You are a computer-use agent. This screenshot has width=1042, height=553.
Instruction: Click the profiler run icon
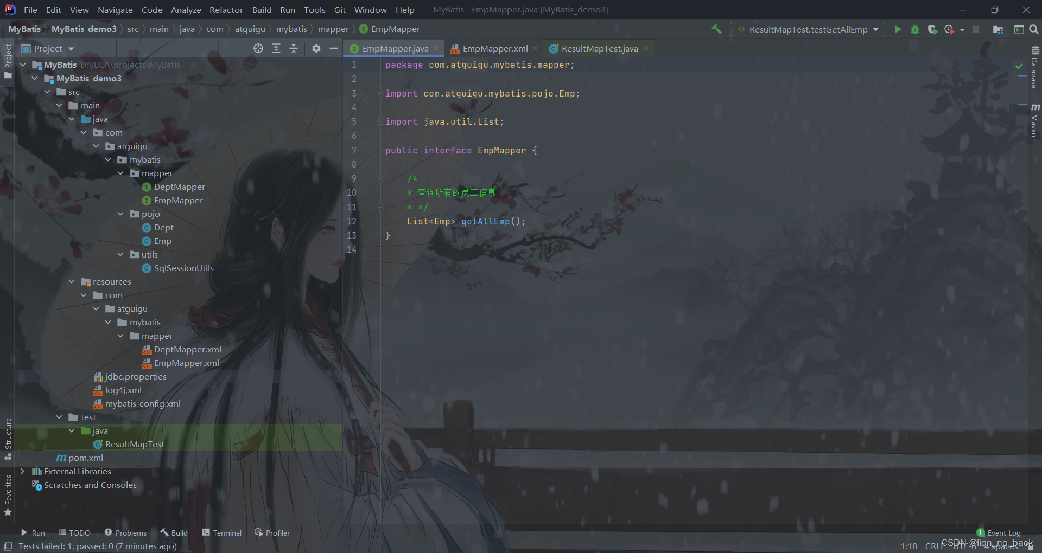[949, 29]
